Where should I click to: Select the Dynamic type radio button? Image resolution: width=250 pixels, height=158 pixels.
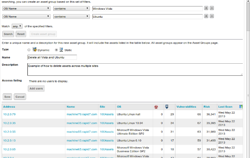29,50
